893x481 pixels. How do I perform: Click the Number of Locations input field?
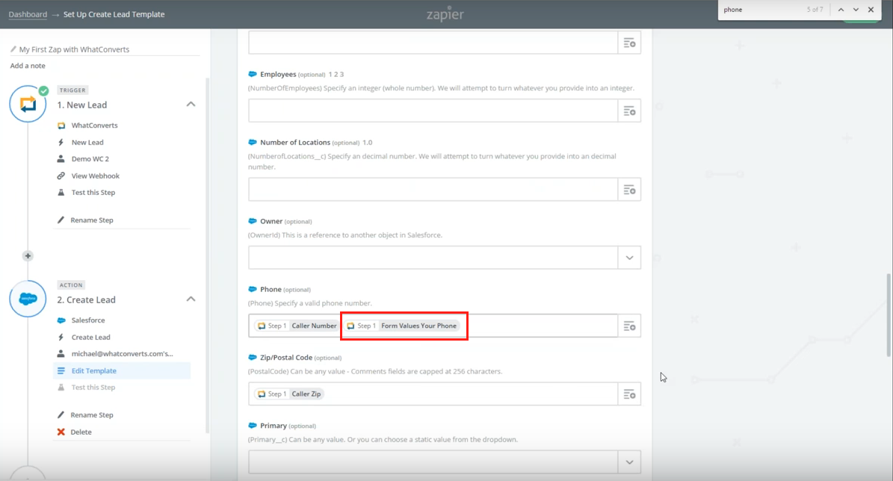click(433, 190)
